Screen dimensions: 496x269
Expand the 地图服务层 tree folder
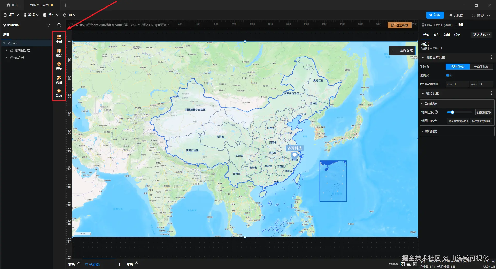coord(6,50)
